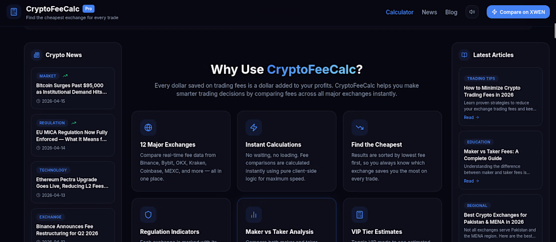Go to the News nav item
Image resolution: width=556 pixels, height=242 pixels.
[x=429, y=12]
